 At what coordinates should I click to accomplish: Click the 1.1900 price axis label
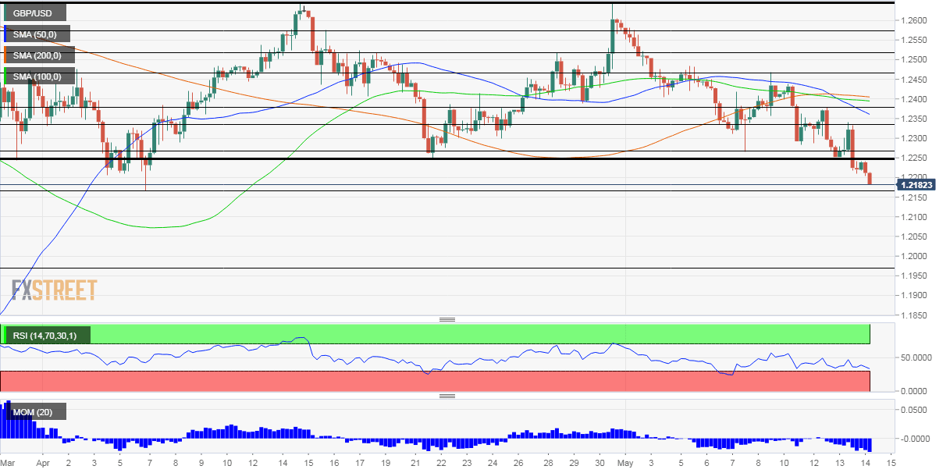coord(914,296)
